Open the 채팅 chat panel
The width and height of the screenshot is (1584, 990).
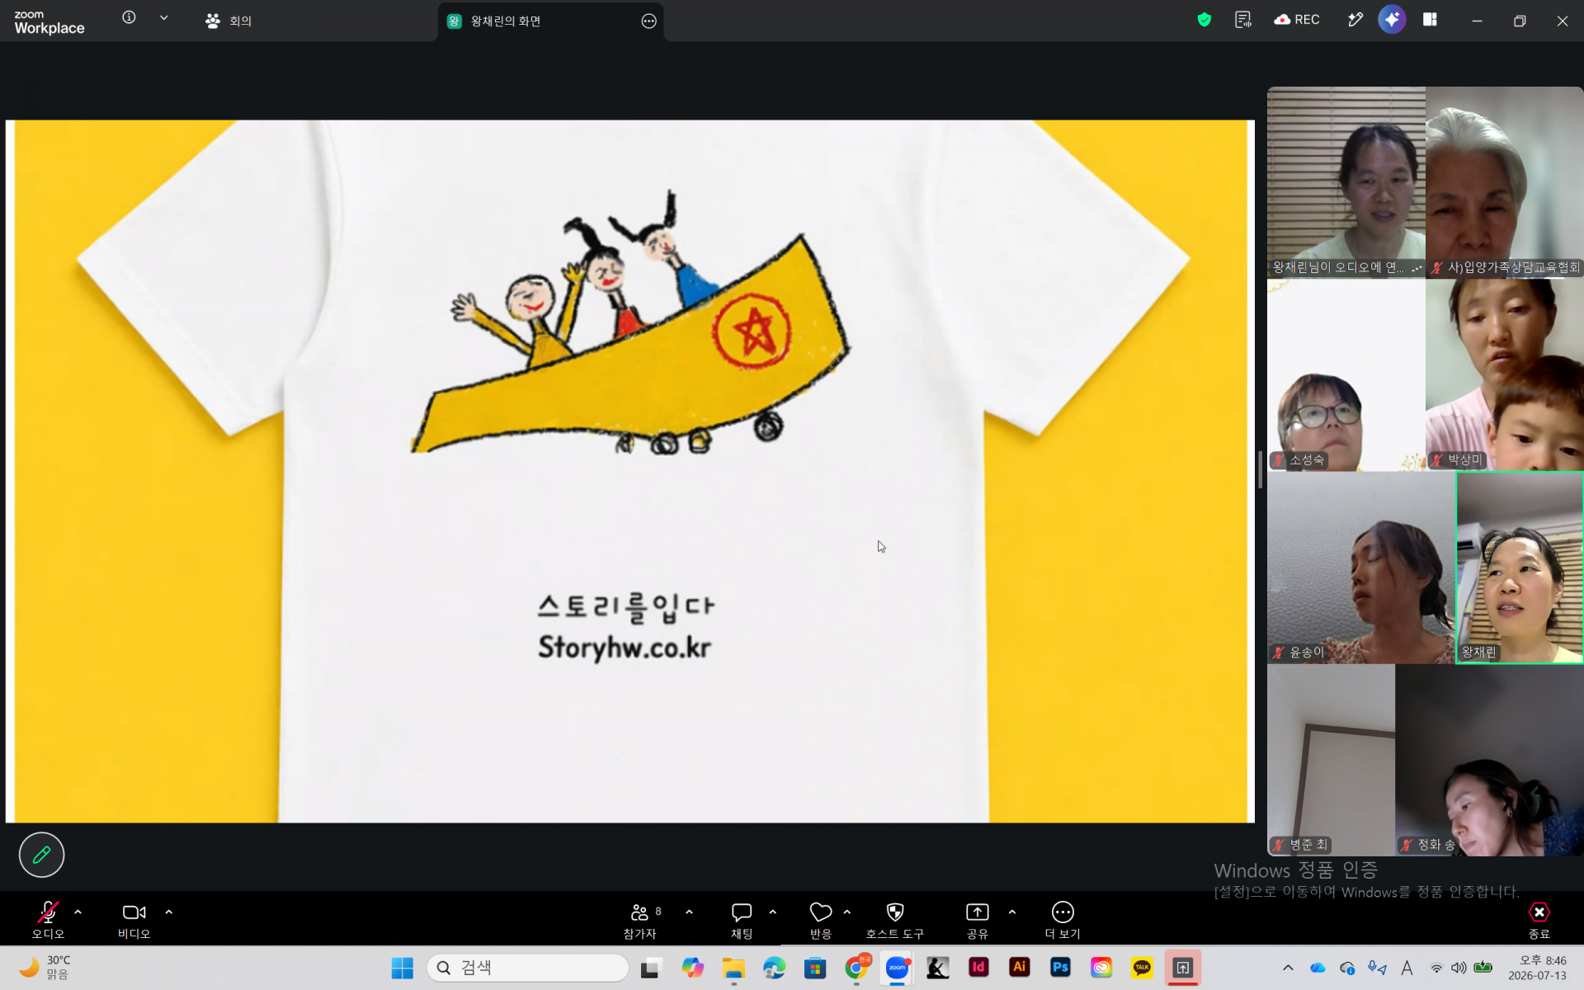(x=742, y=919)
